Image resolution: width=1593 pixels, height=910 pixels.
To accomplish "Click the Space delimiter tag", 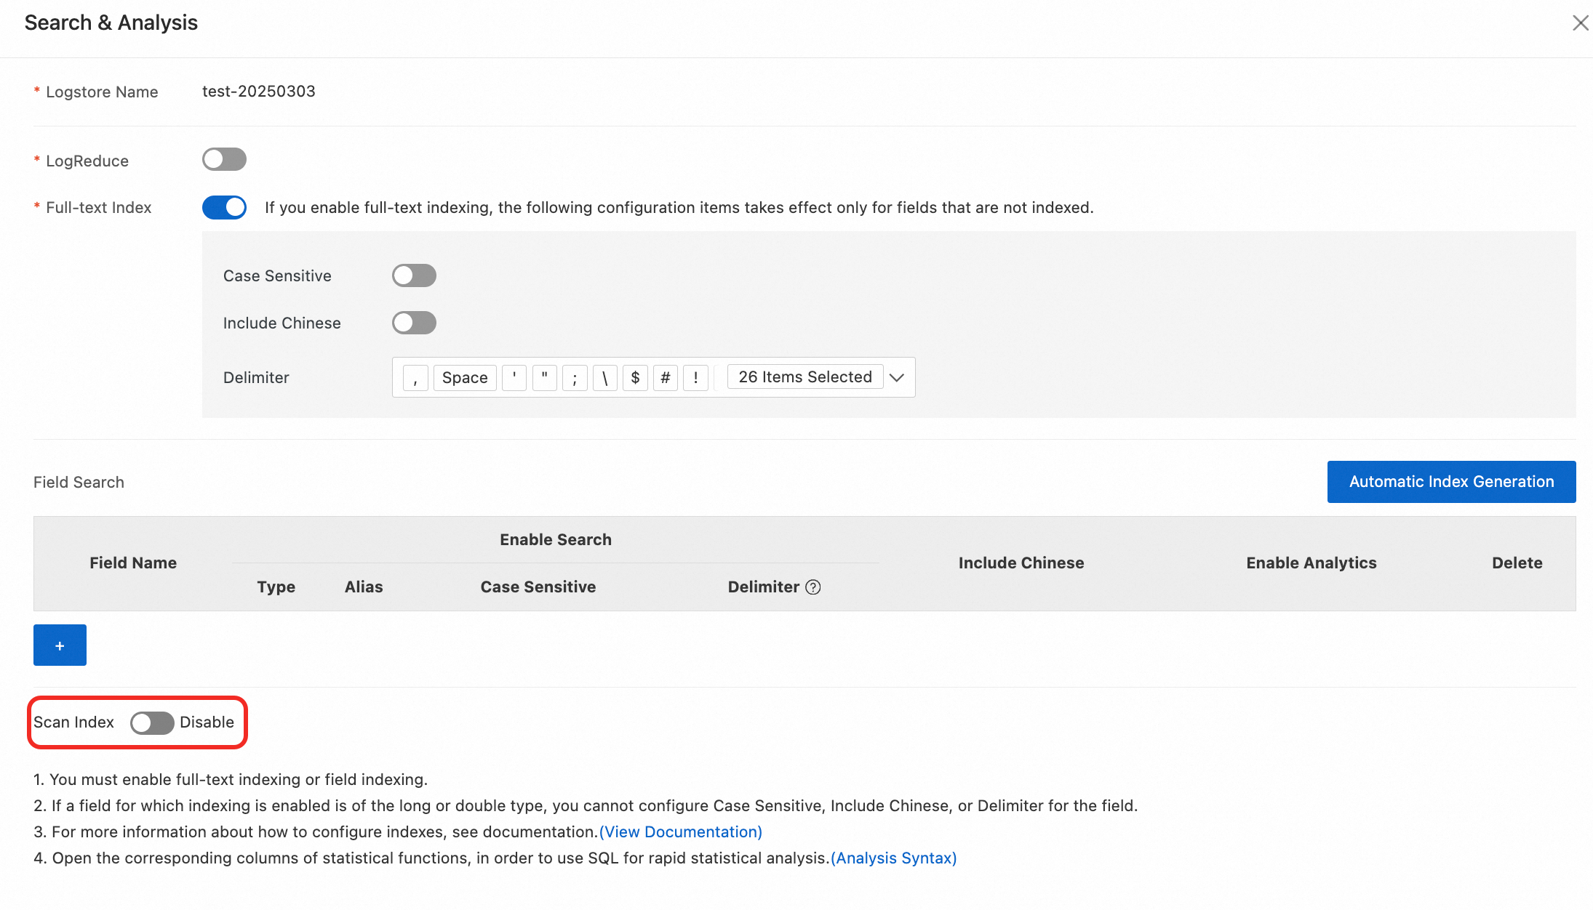I will (465, 378).
